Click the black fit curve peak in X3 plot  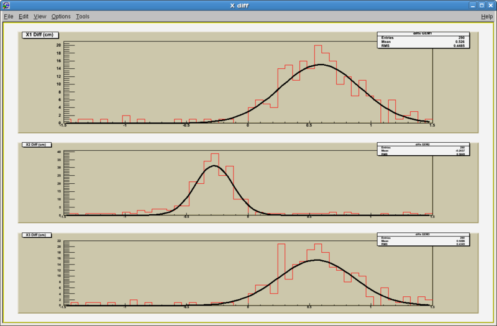tap(317, 260)
